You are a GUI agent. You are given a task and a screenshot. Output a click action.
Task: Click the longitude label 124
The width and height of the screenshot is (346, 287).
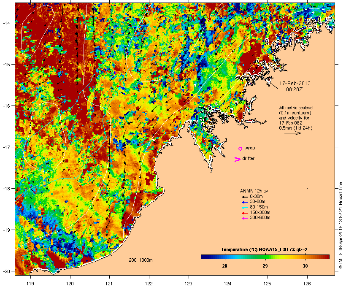[228, 284]
